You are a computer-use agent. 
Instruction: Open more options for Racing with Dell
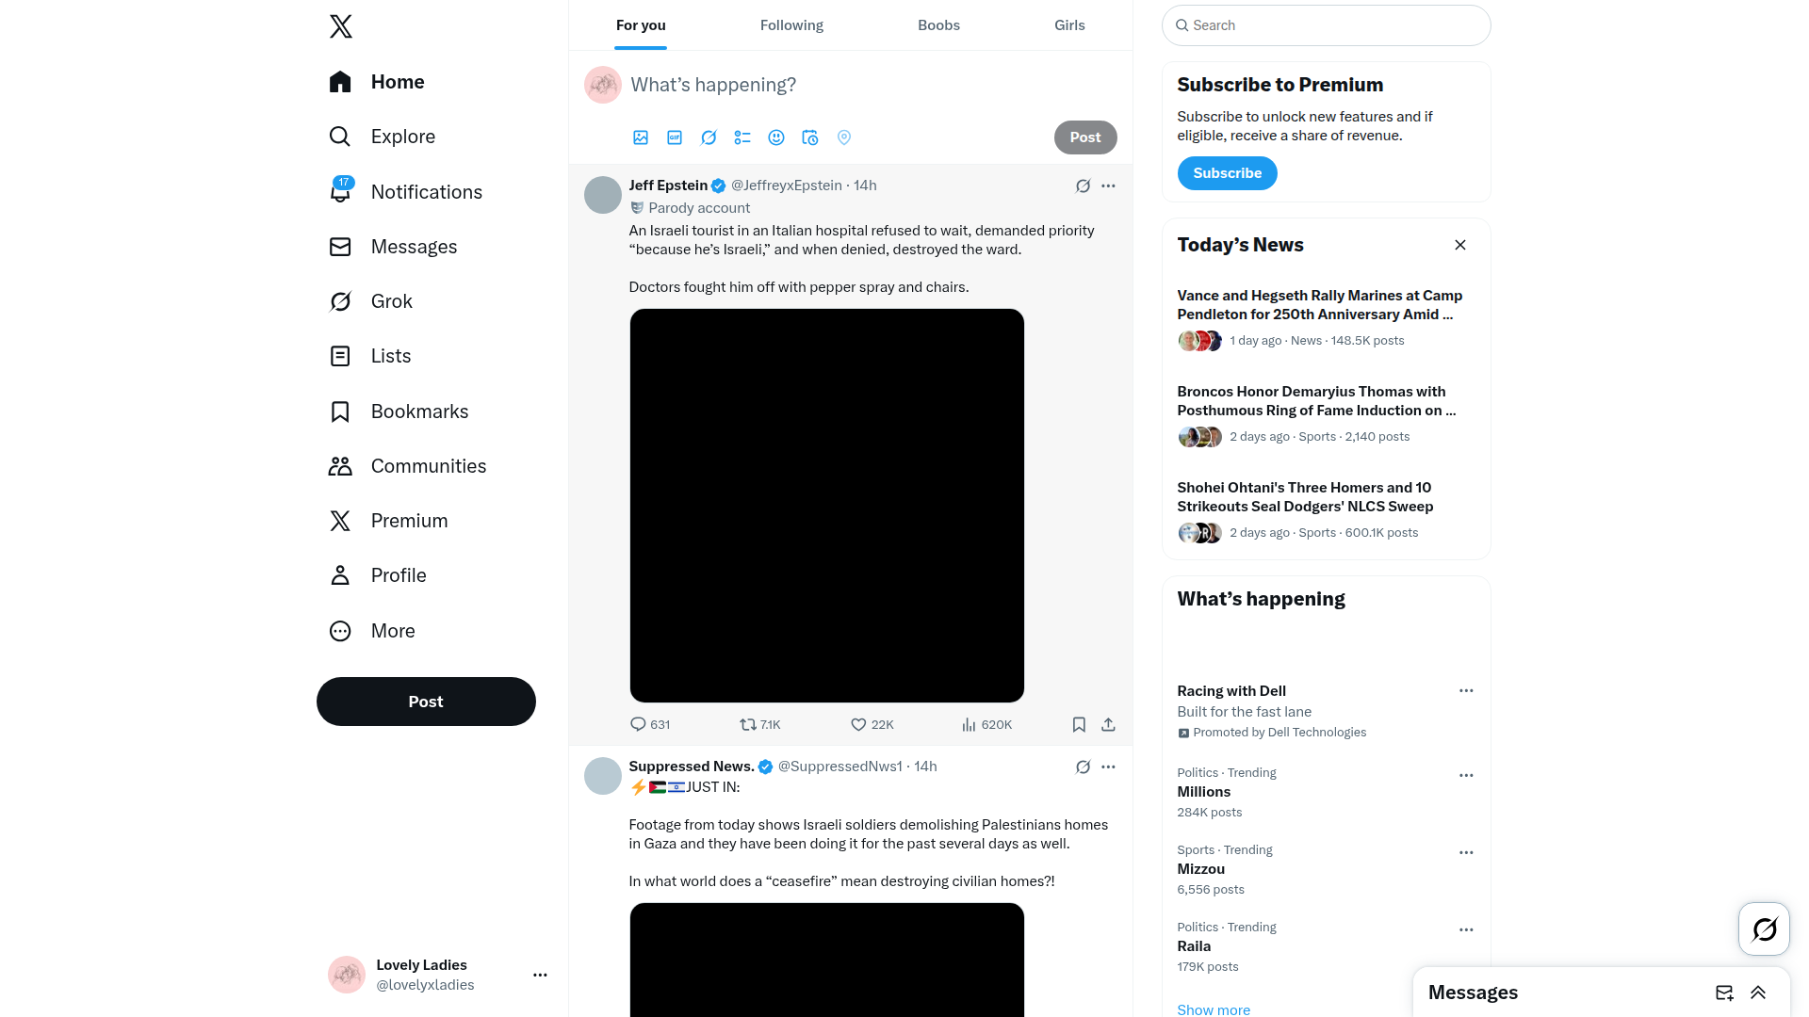coord(1466,690)
